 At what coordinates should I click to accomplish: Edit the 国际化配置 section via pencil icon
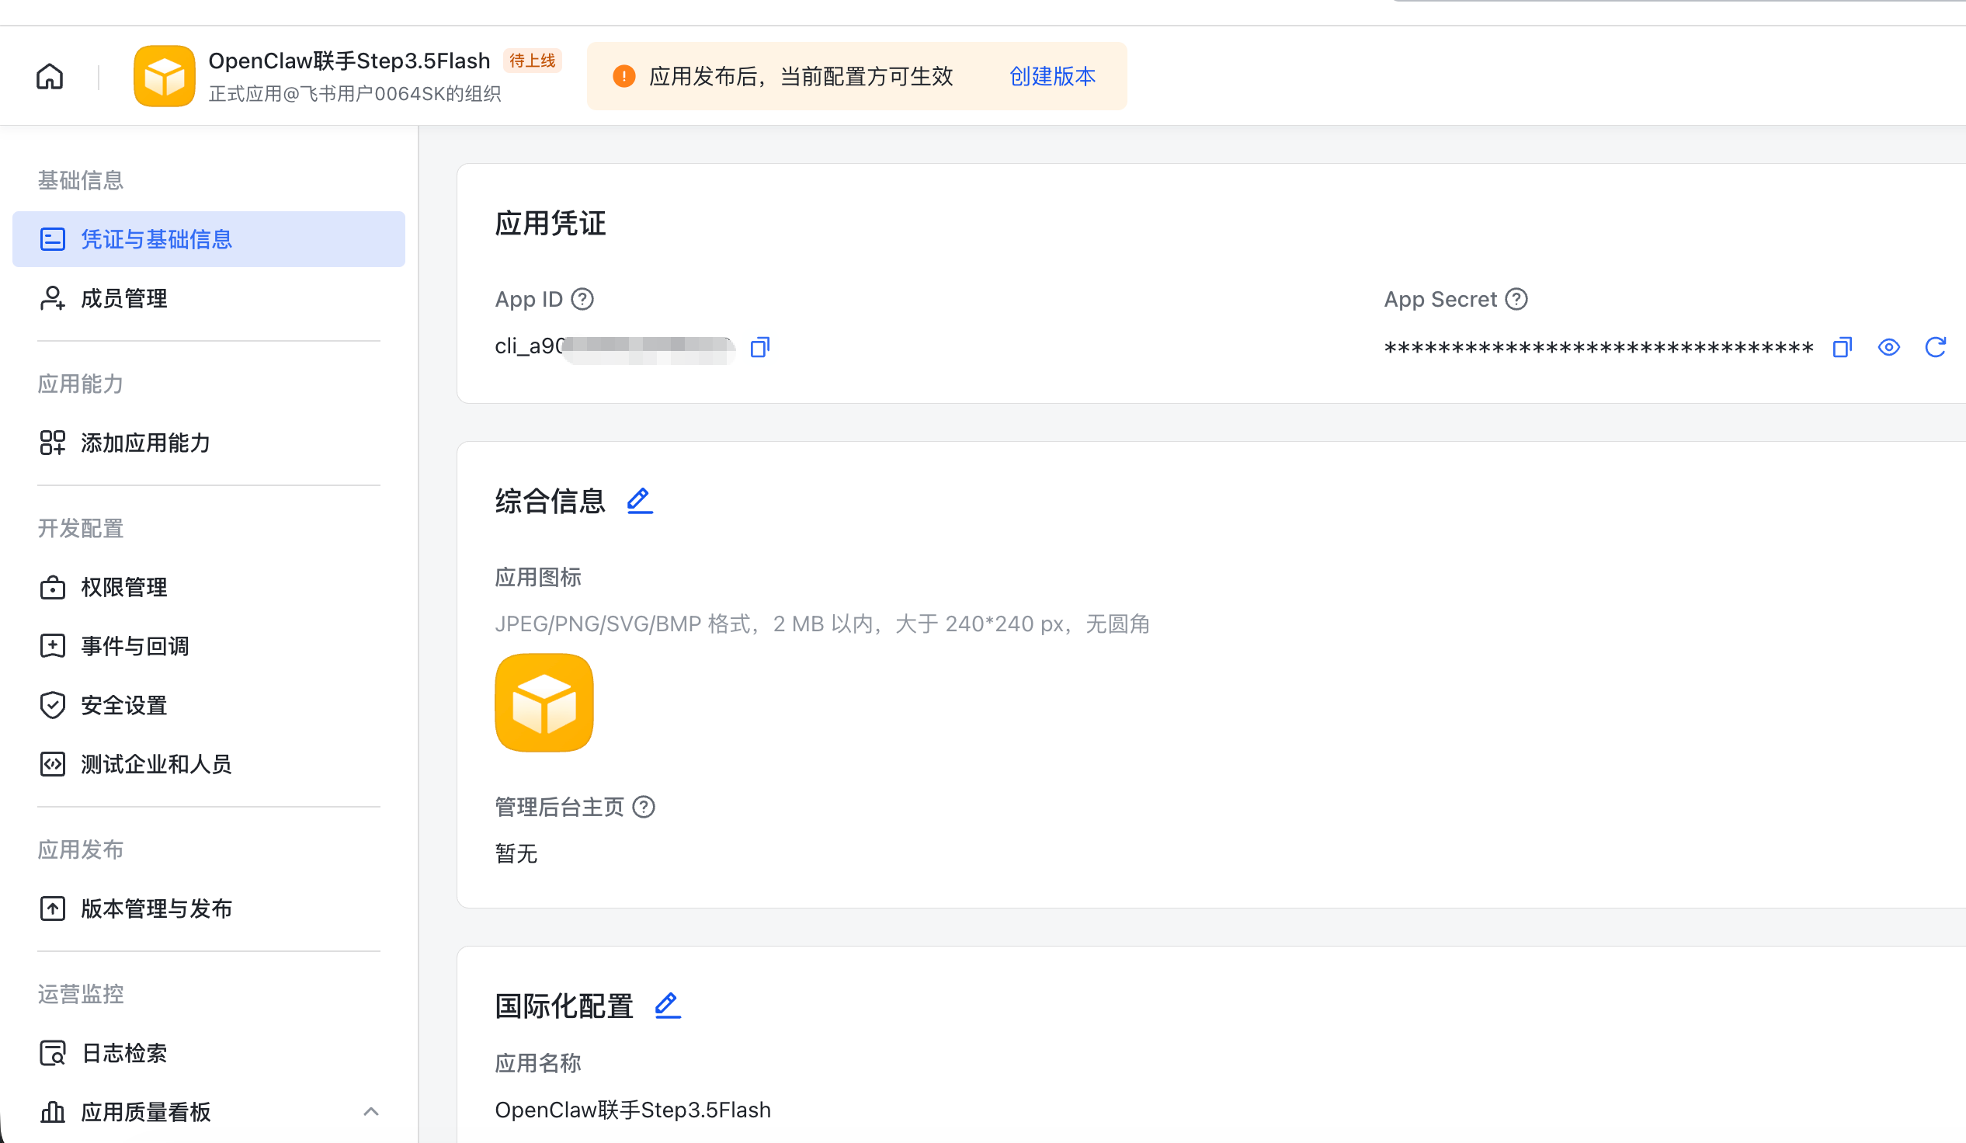tap(668, 1006)
